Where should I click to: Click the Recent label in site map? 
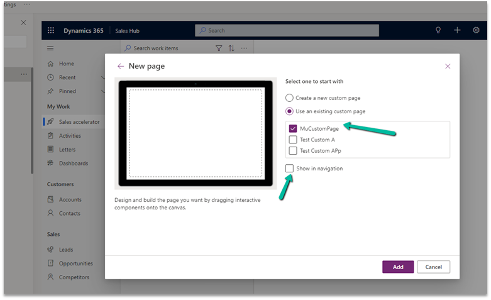[x=67, y=77]
